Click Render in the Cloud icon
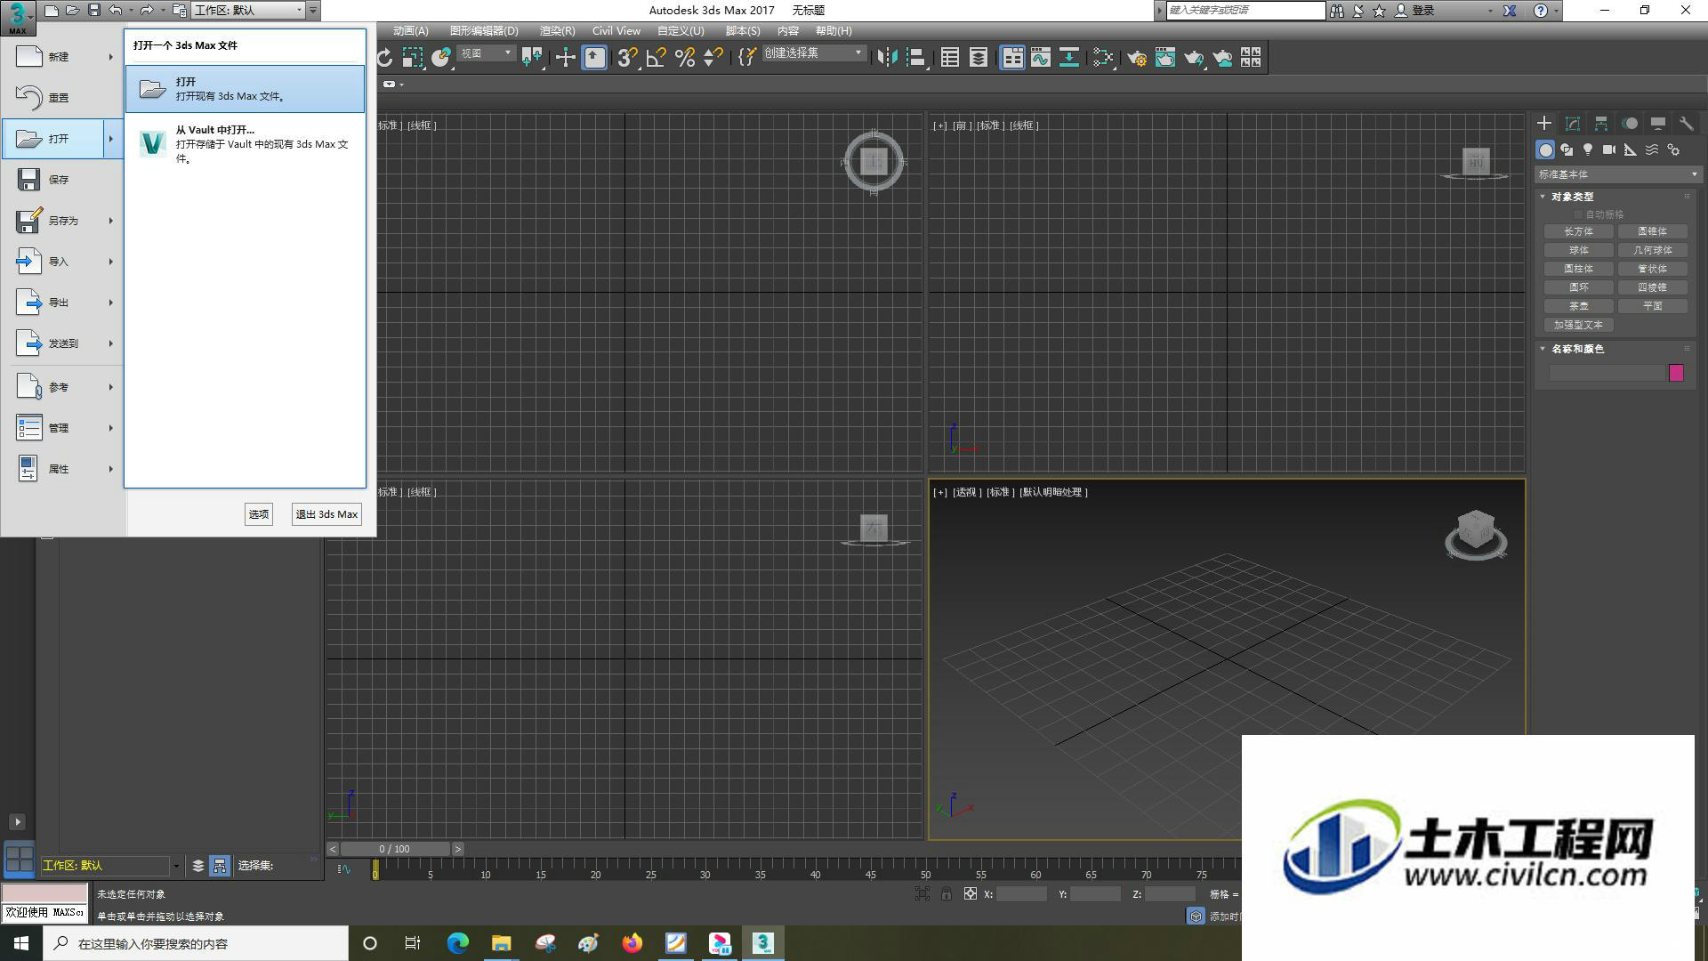Image resolution: width=1708 pixels, height=961 pixels. [x=1223, y=58]
